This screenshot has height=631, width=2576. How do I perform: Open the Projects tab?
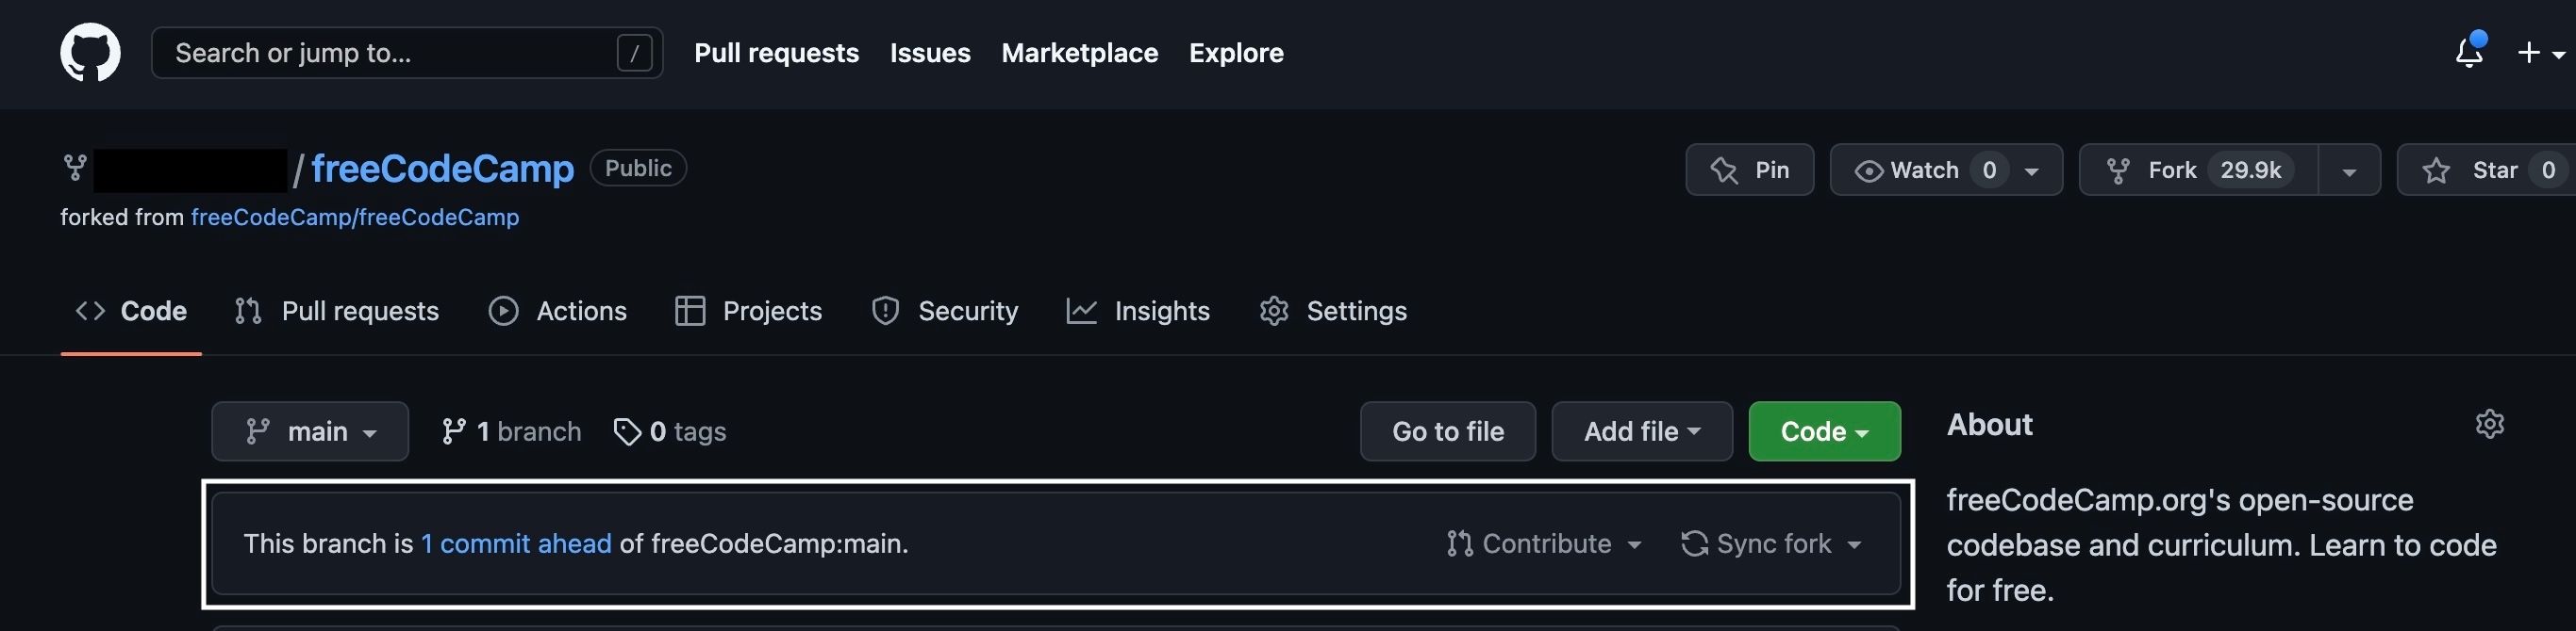pos(748,311)
